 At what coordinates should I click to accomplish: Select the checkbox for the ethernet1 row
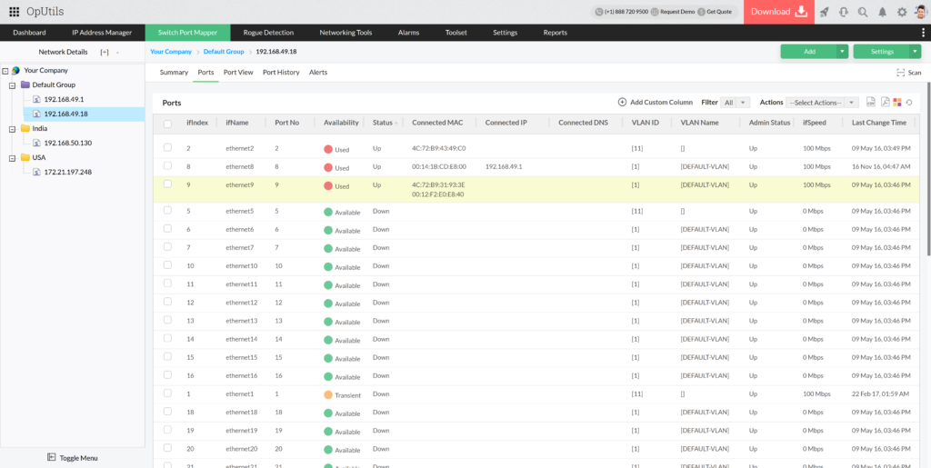[167, 393]
